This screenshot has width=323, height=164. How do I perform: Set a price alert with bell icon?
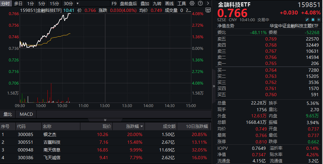(x=313, y=20)
